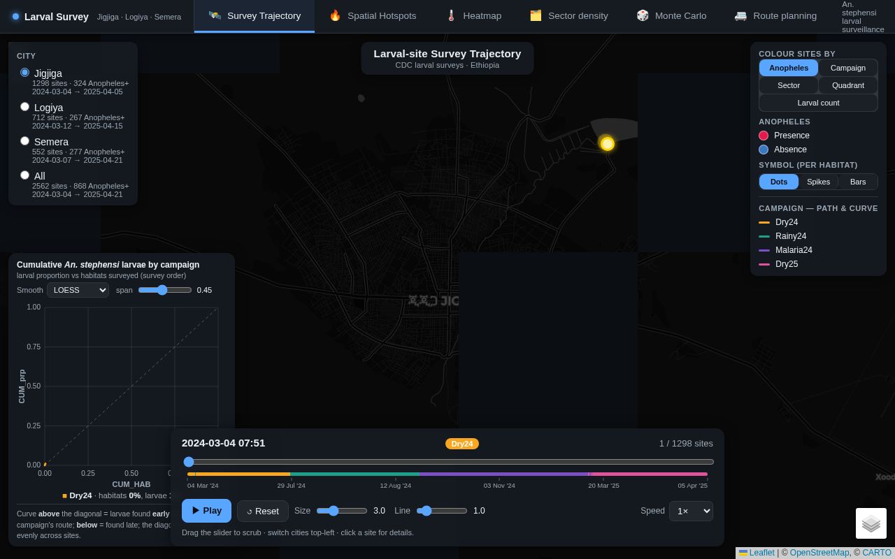Click the green Rainy24 timeline segment
This screenshot has width=895, height=559.
coord(355,474)
